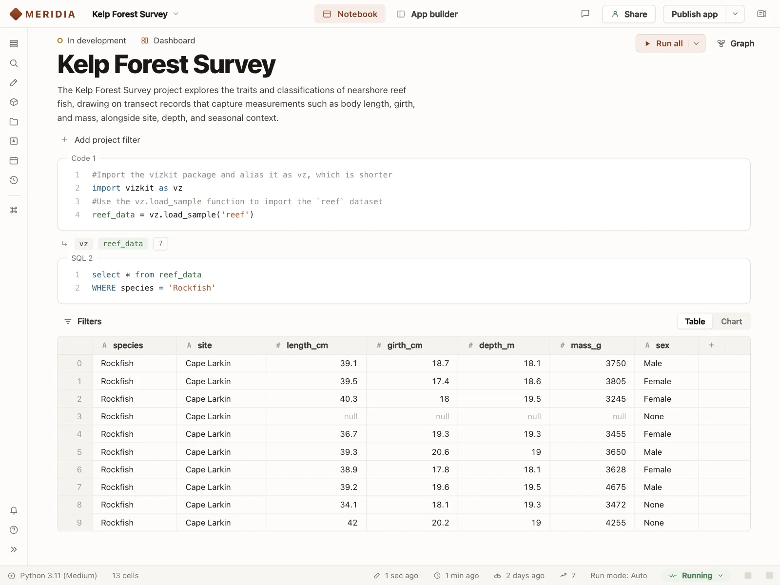Image resolution: width=780 pixels, height=585 pixels.
Task: Expand the sidebar with double chevron icon
Action: 14,549
